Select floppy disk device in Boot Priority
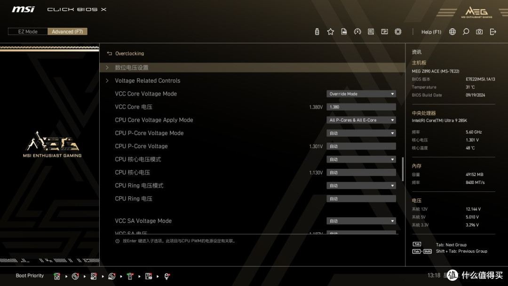 point(149,276)
